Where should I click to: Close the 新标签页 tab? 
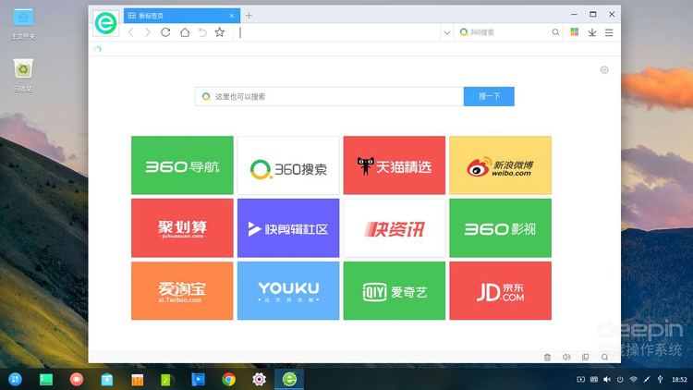232,16
